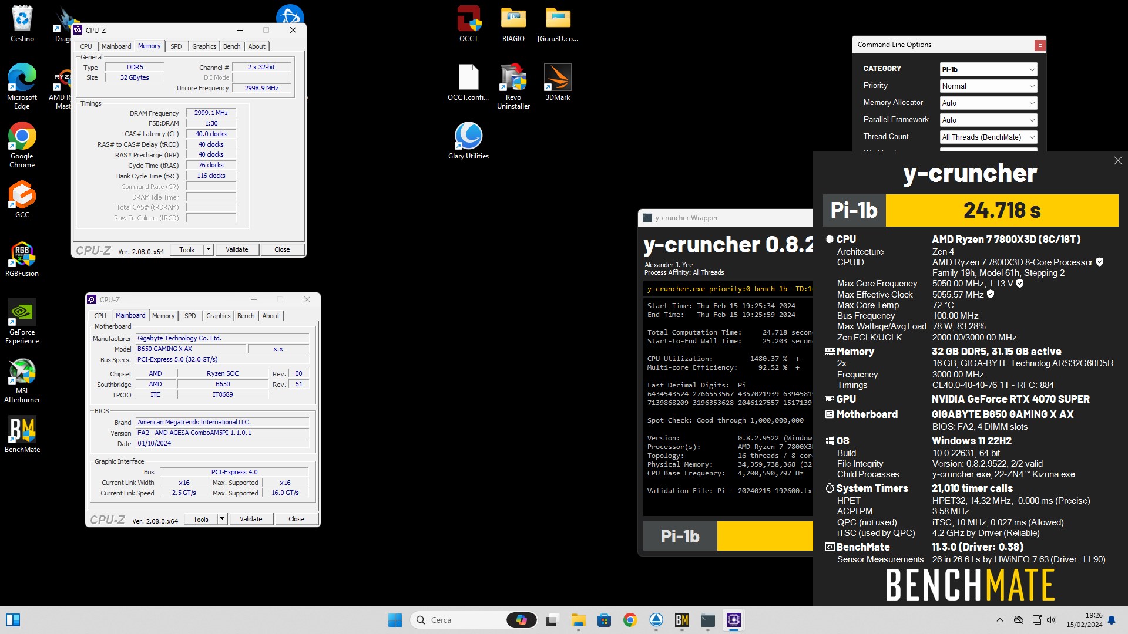
Task: Open Task View on taskbar
Action: (552, 620)
